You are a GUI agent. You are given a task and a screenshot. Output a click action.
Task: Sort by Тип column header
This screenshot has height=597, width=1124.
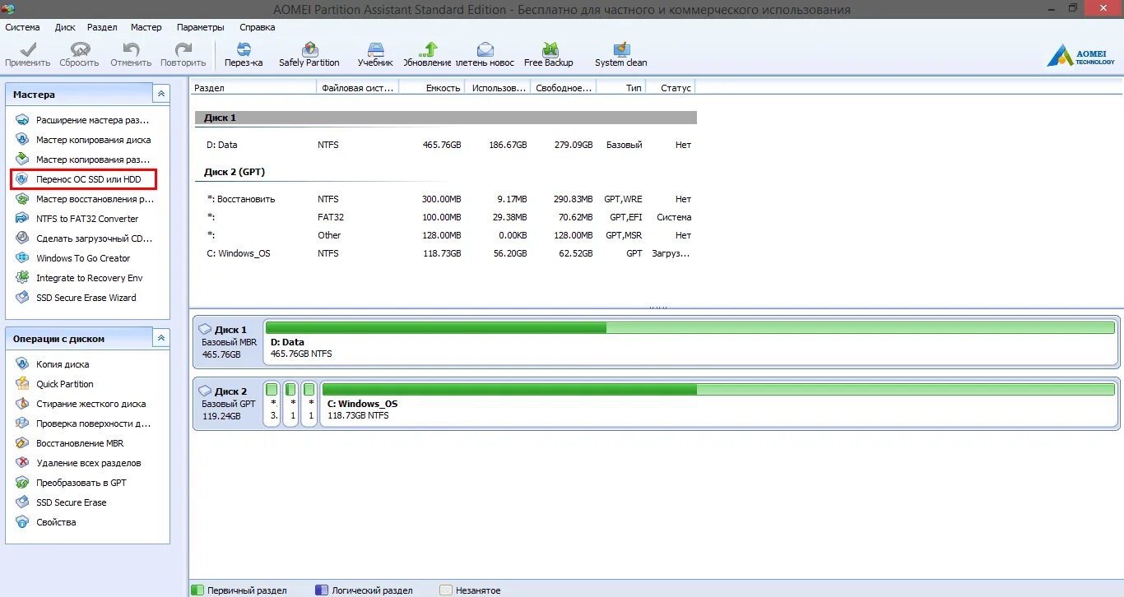(x=621, y=87)
